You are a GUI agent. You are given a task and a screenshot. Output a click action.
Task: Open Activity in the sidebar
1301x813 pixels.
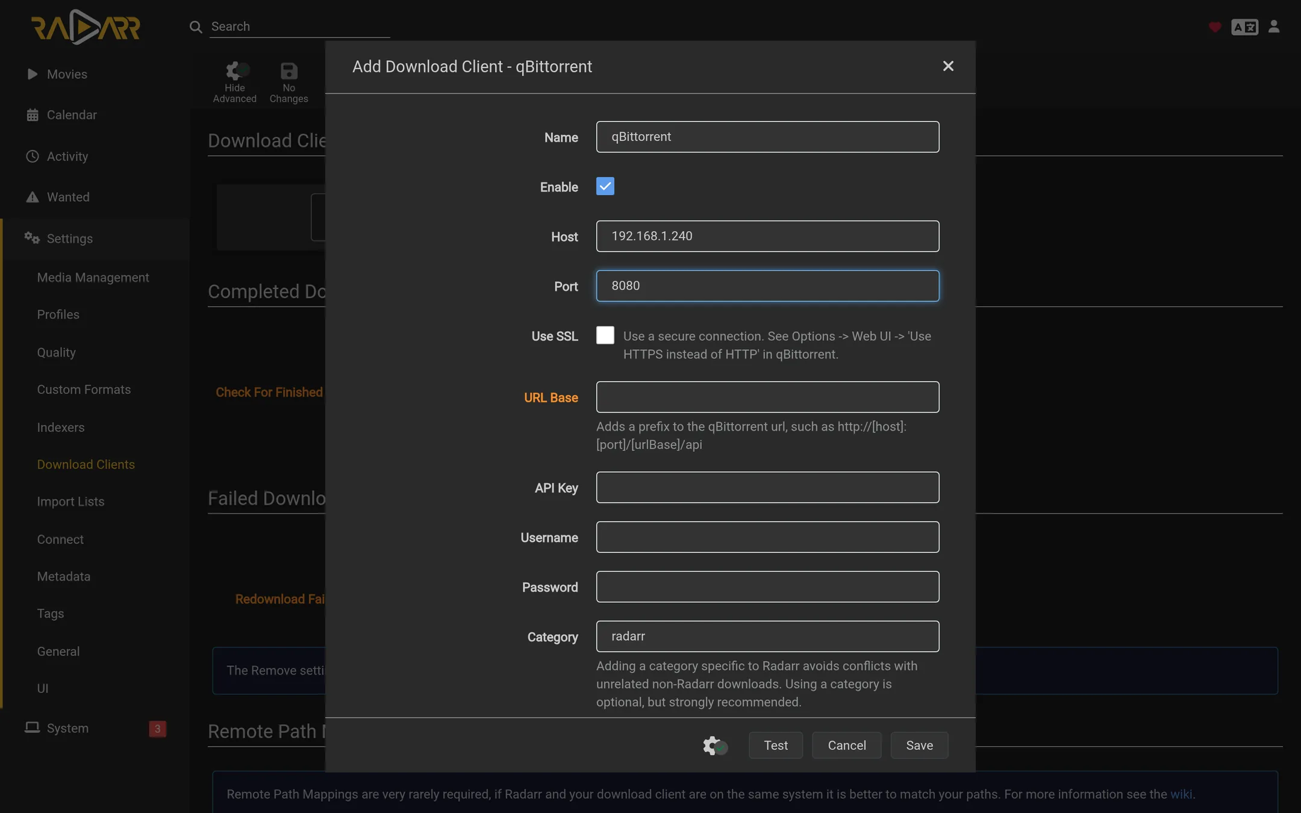click(67, 156)
